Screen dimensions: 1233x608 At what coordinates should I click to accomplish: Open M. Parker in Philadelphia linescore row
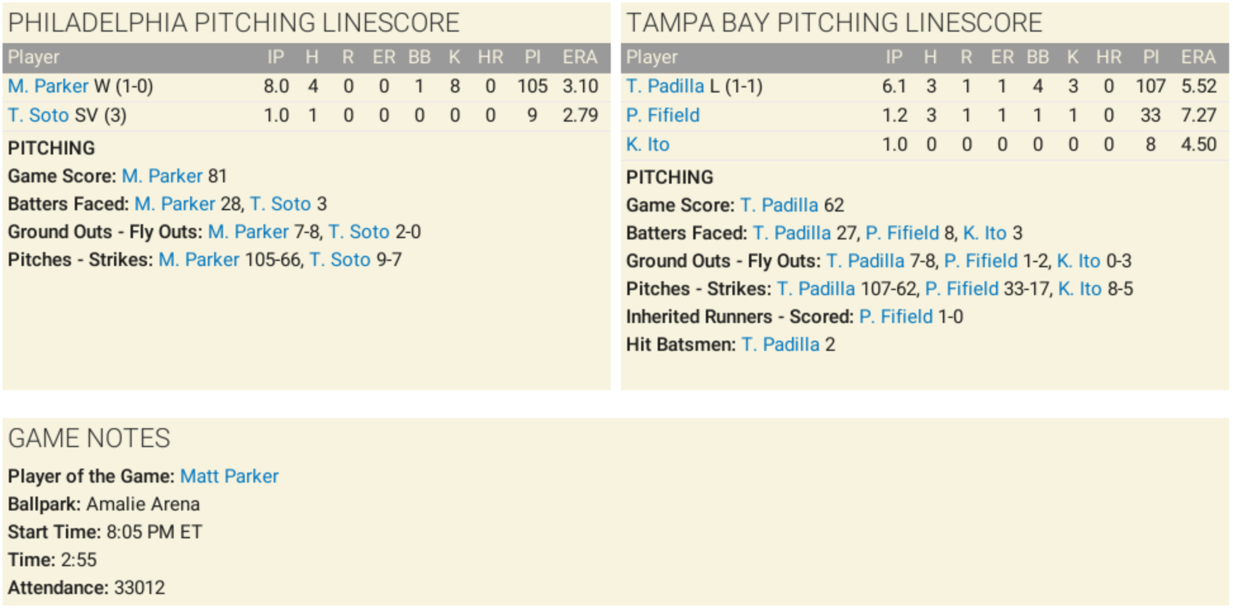click(48, 86)
